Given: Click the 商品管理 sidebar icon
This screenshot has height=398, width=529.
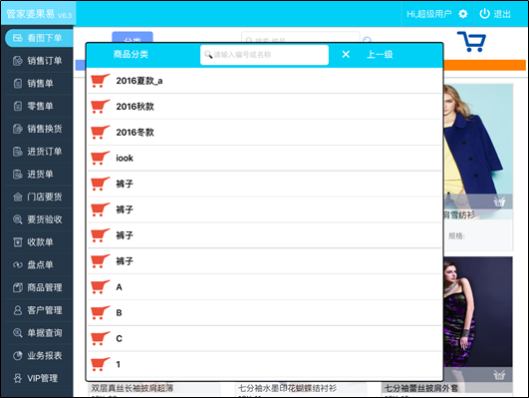Looking at the screenshot, I should tap(18, 287).
